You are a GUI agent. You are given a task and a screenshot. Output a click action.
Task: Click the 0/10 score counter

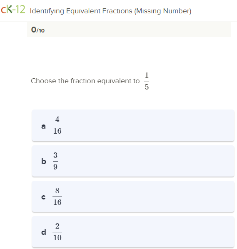[x=38, y=30]
